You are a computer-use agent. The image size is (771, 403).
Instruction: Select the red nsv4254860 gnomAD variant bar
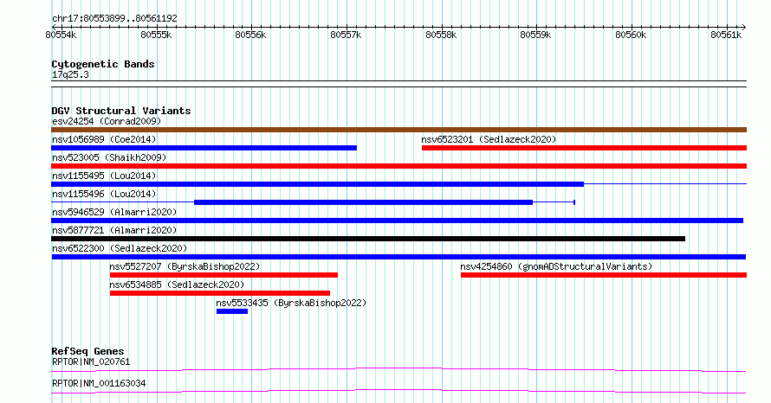(604, 275)
